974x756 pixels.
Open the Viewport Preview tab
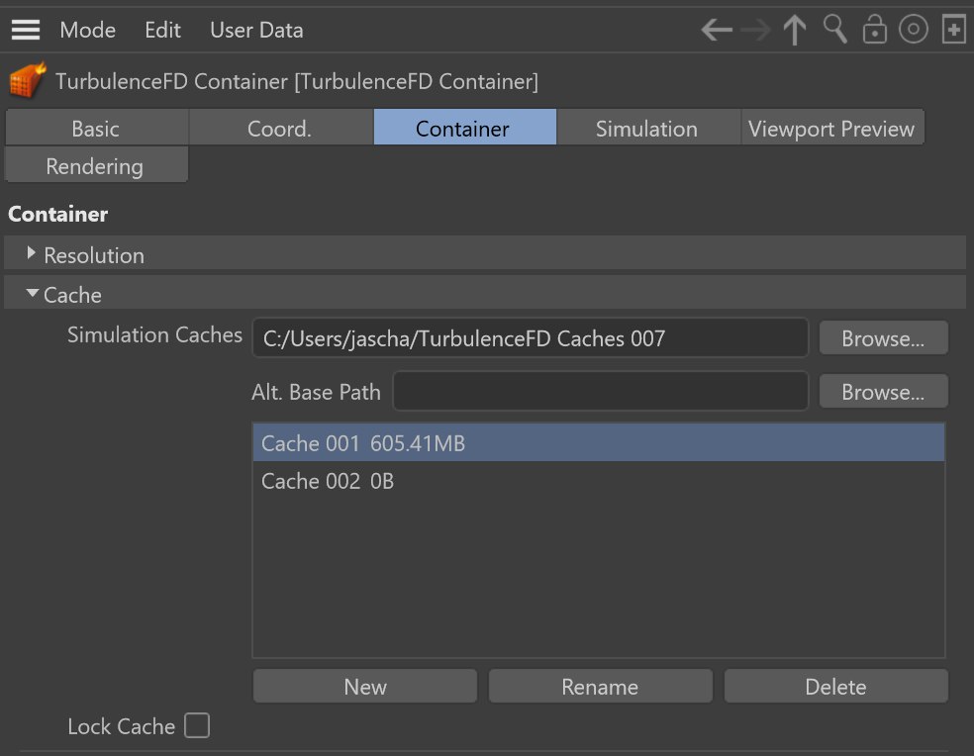pos(832,128)
